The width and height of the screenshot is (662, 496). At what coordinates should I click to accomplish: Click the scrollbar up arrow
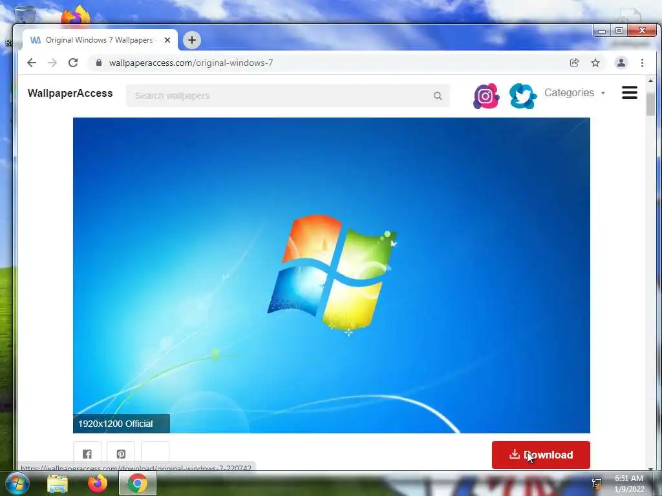coord(650,81)
